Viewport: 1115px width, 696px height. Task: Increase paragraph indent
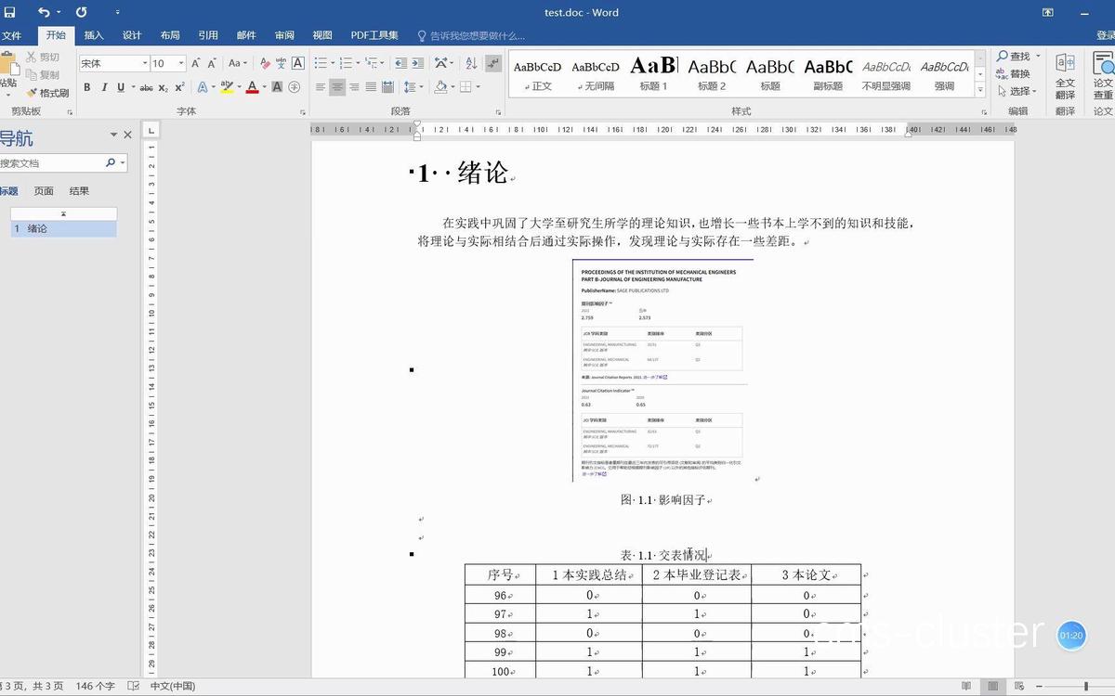click(x=417, y=63)
